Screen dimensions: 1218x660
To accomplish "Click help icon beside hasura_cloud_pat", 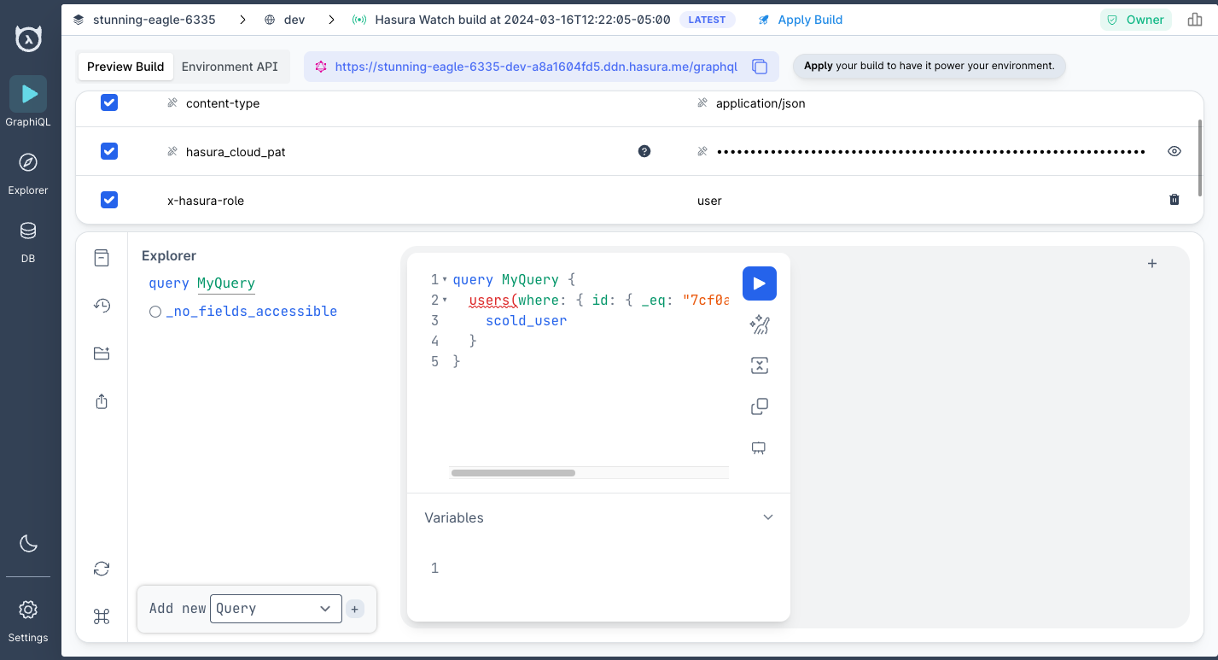I will click(x=644, y=151).
